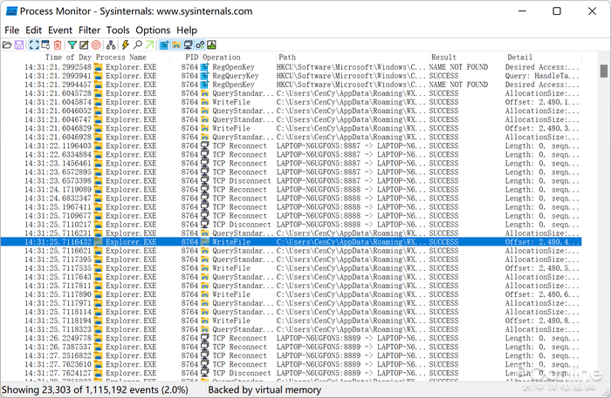Select the target crosshair include-process icon
The height and width of the screenshot is (398, 611).
click(x=95, y=44)
